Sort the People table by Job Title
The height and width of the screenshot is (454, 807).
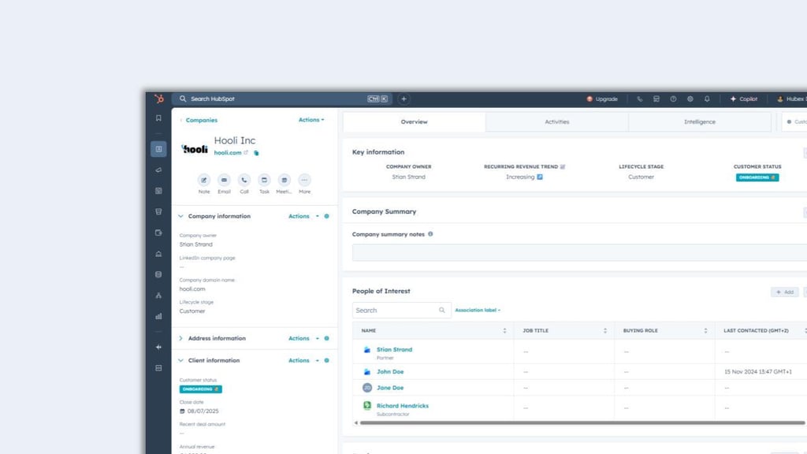pos(604,330)
